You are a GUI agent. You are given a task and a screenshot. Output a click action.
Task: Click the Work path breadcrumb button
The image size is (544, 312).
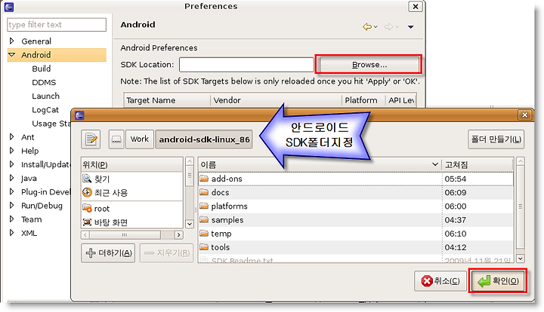tap(140, 139)
